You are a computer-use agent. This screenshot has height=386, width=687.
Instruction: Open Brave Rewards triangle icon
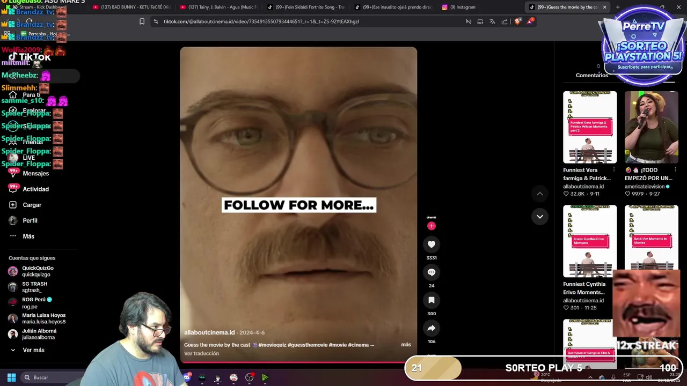(x=530, y=21)
